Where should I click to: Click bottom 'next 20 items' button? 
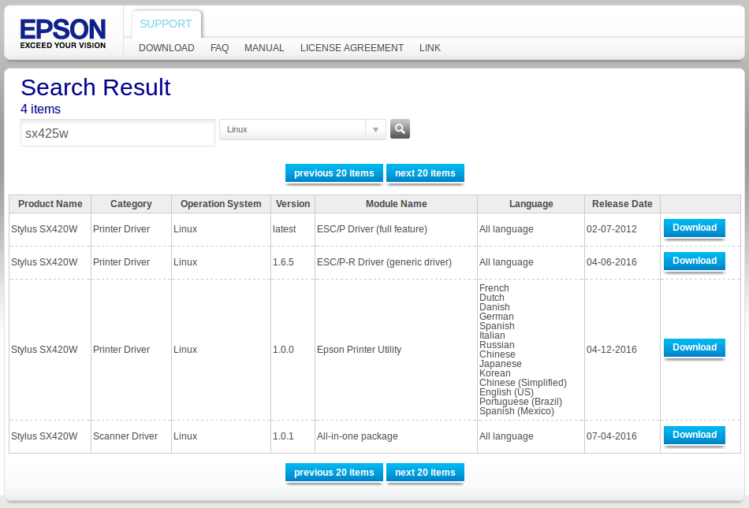(425, 473)
